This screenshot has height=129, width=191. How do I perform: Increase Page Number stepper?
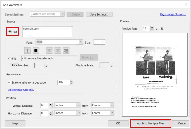[x=46, y=64]
